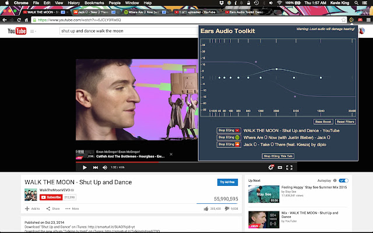
Task: Open the Edit menu
Action: click(47, 3)
